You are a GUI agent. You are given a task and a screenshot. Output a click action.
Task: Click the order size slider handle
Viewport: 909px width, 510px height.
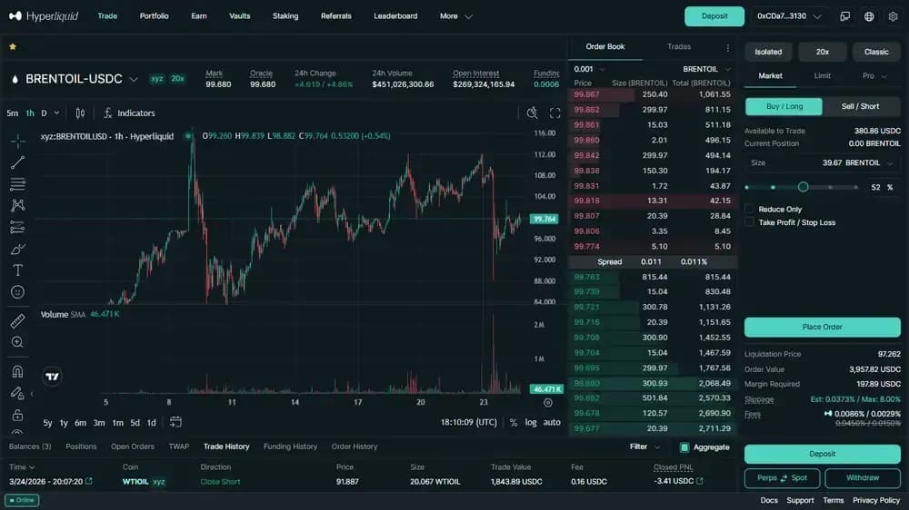(803, 187)
